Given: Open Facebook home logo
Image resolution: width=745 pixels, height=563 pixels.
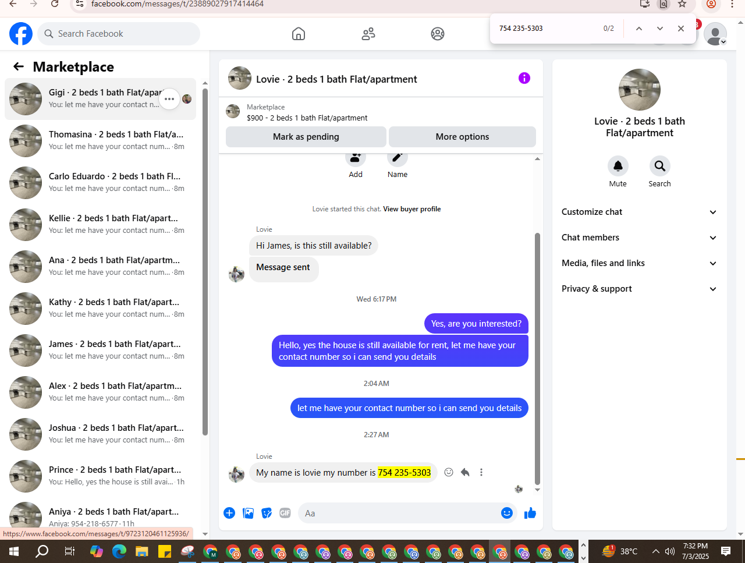Looking at the screenshot, I should pos(21,34).
